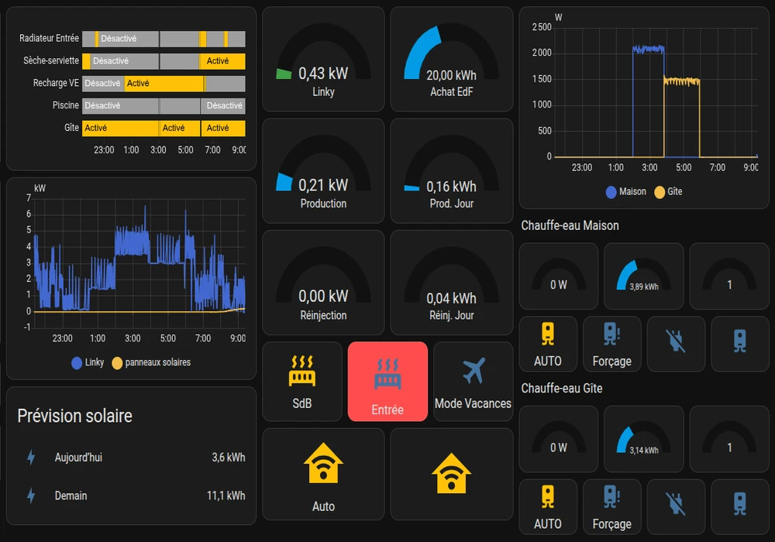Click the Recharge VE history timeline bar
The width and height of the screenshot is (775, 542).
click(164, 84)
